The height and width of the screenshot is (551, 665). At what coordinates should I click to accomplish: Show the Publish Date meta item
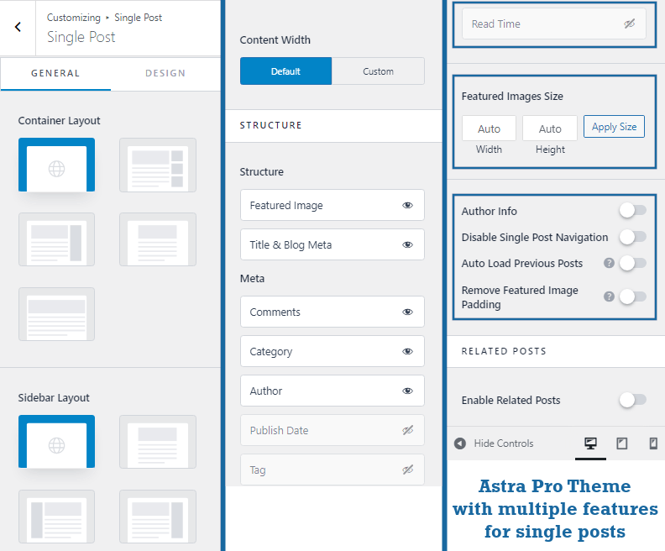pyautogui.click(x=407, y=430)
